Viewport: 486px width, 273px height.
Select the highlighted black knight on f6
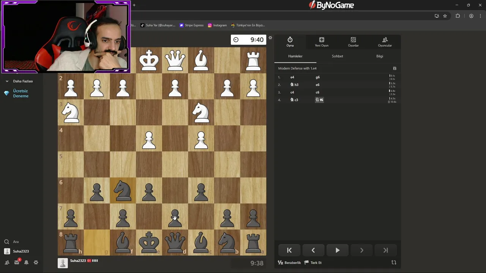point(123,190)
